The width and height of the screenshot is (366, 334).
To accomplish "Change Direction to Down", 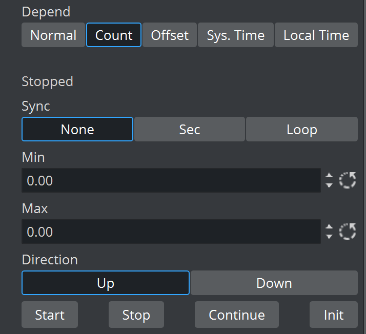I will point(274,283).
